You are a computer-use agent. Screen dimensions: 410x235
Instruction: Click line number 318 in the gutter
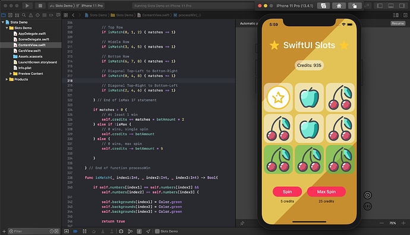click(70, 80)
